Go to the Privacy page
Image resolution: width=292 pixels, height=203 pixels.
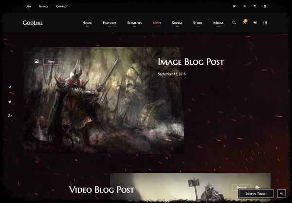[43, 6]
